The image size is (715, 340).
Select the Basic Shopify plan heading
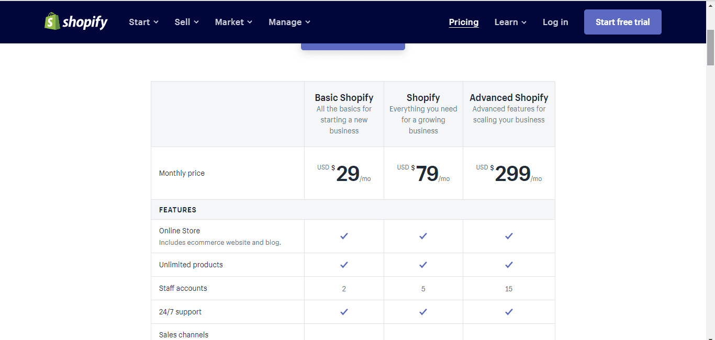coord(344,97)
